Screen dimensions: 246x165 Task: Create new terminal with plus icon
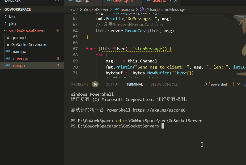(x=233, y=84)
